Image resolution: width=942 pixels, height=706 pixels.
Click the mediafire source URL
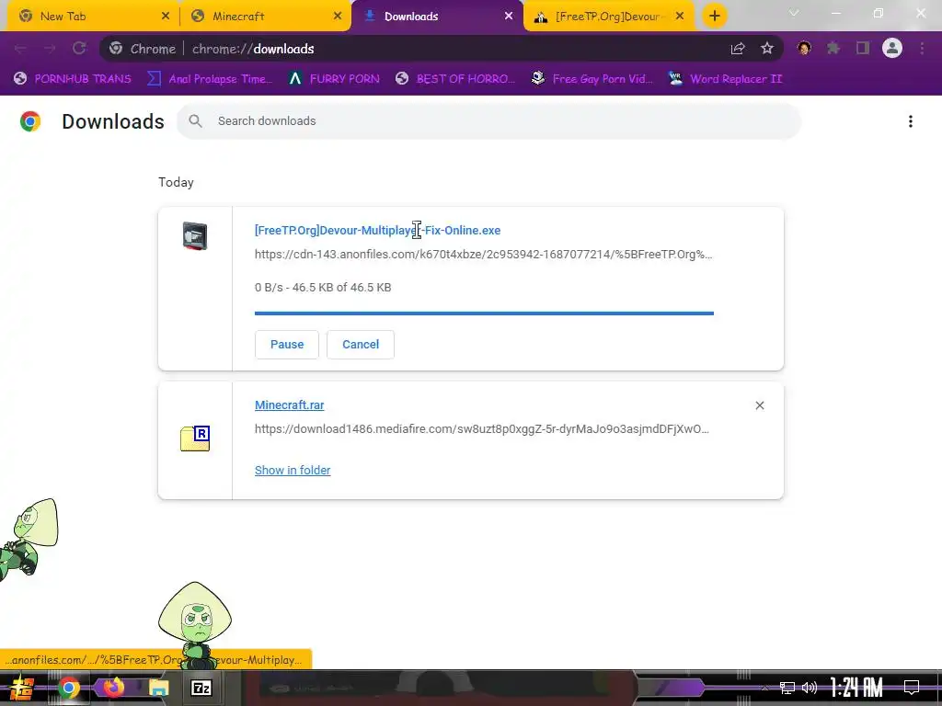click(482, 429)
